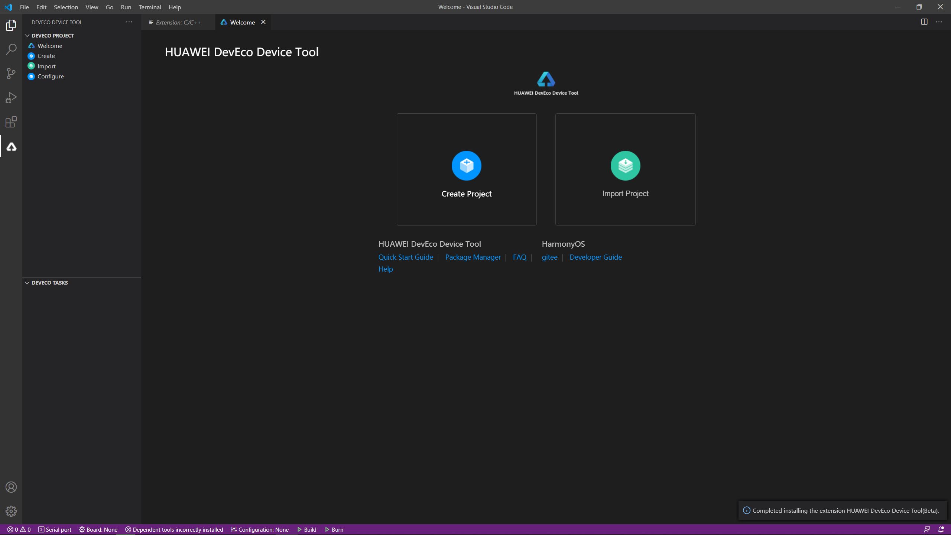This screenshot has height=535, width=951.
Task: Click the Create Project card
Action: click(467, 169)
